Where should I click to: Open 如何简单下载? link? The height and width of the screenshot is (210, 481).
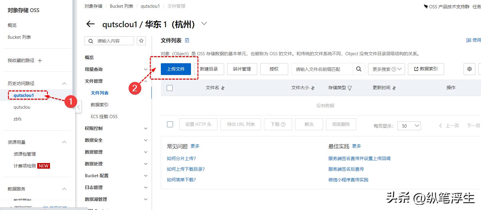tap(181, 180)
